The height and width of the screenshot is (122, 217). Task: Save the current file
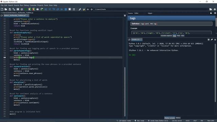pos(10,9)
